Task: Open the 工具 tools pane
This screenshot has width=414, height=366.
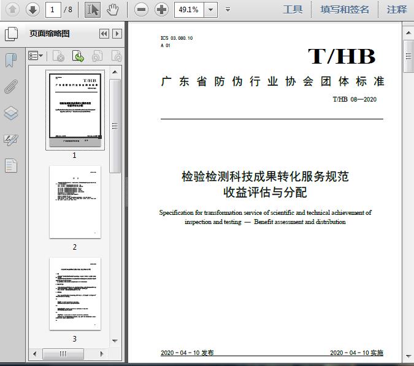Action: coord(293,10)
